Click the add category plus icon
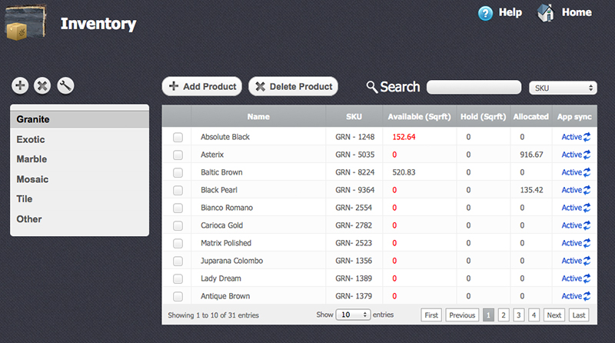Screen dimensions: 615x343 point(20,86)
